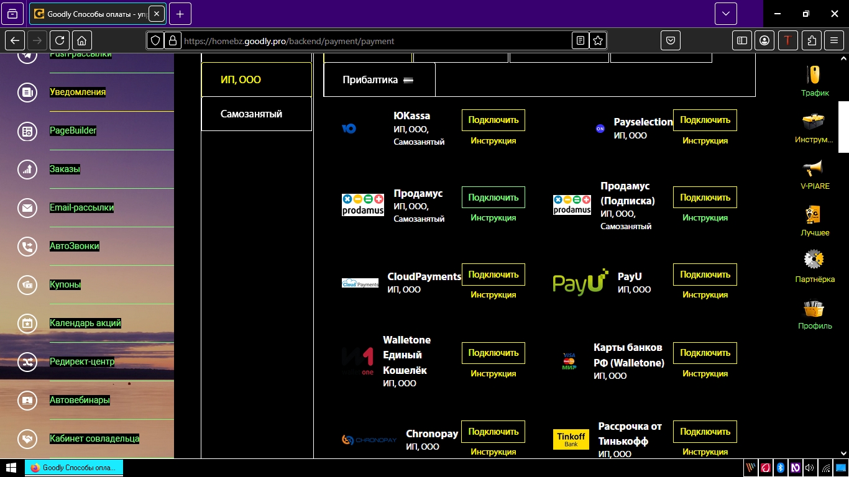
Task: Connect Walletone Единый Кошелёк
Action: tap(493, 353)
